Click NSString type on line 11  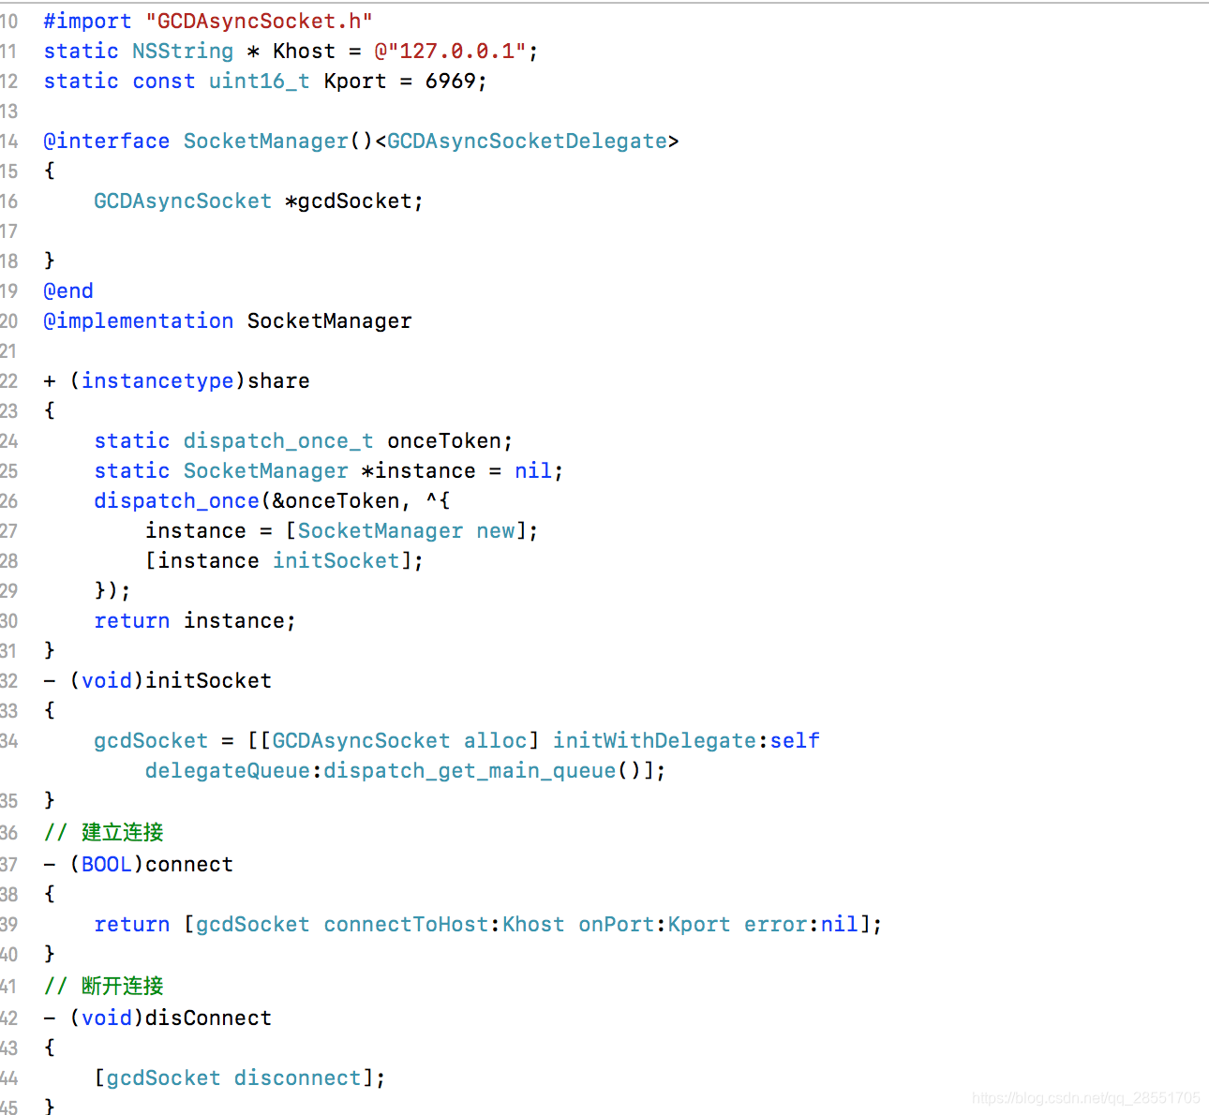[x=183, y=51]
